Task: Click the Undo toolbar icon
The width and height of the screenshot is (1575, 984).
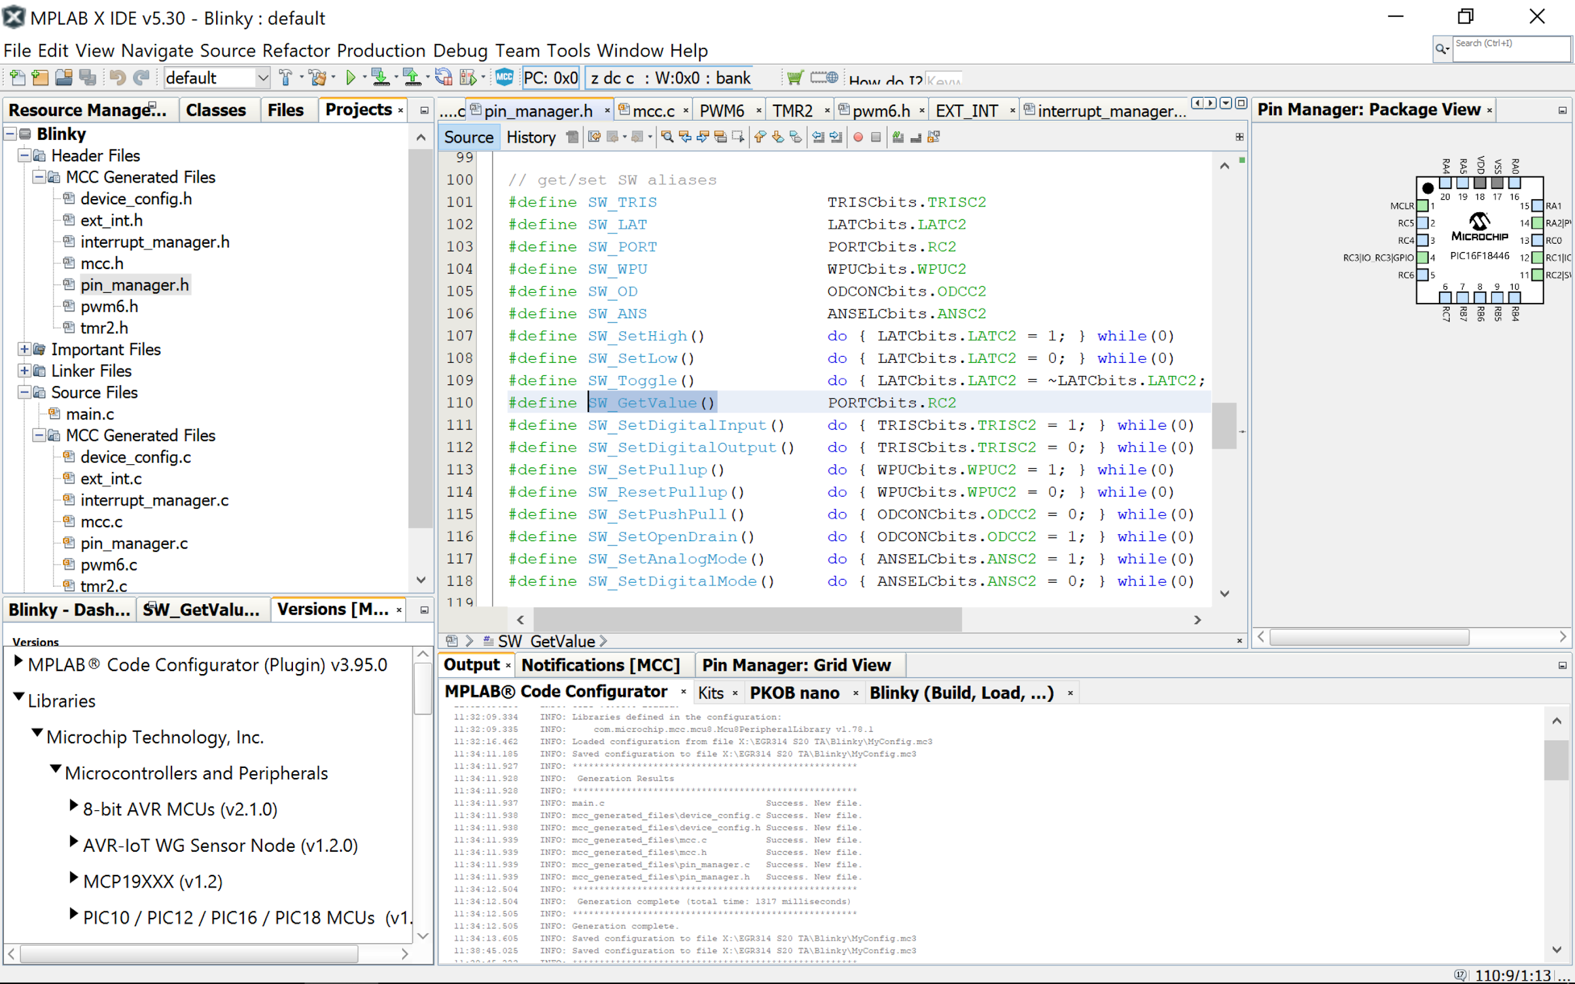Action: pyautogui.click(x=117, y=78)
